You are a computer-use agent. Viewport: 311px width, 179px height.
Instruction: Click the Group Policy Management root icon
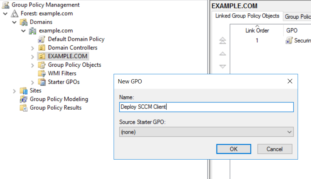pyautogui.click(x=5, y=5)
